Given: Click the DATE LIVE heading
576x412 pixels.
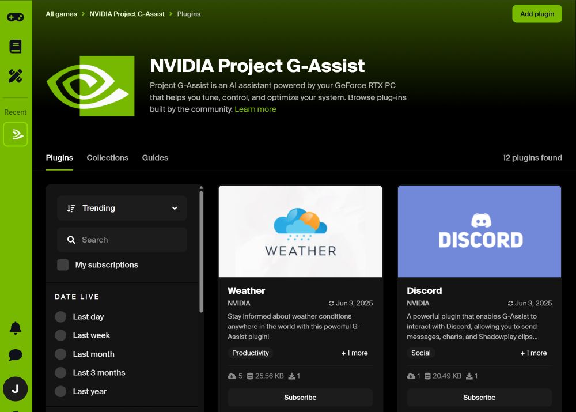Looking at the screenshot, I should click(x=77, y=297).
